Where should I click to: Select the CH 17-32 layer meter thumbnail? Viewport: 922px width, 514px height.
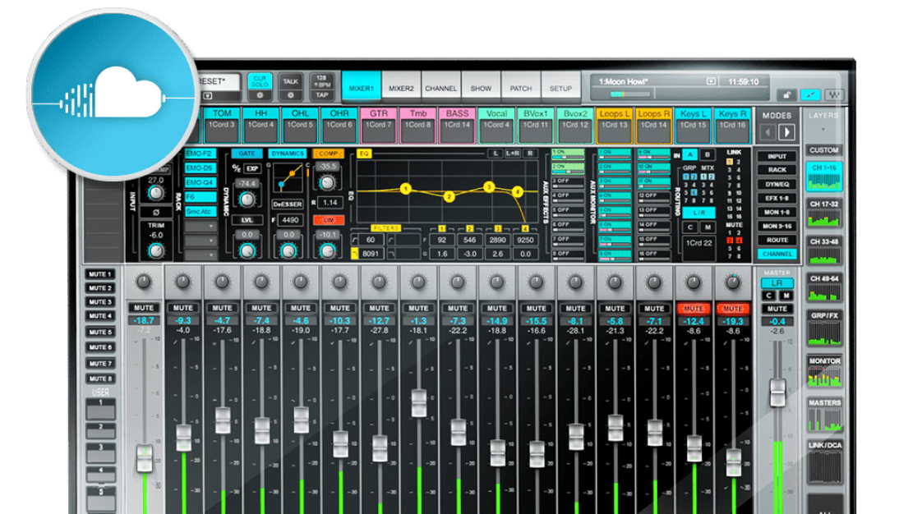(823, 212)
